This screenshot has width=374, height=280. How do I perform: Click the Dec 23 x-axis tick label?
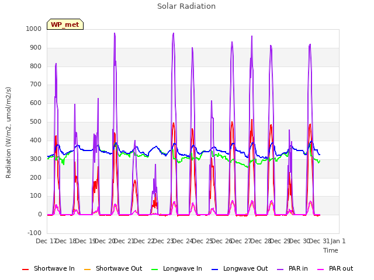(x=164, y=241)
